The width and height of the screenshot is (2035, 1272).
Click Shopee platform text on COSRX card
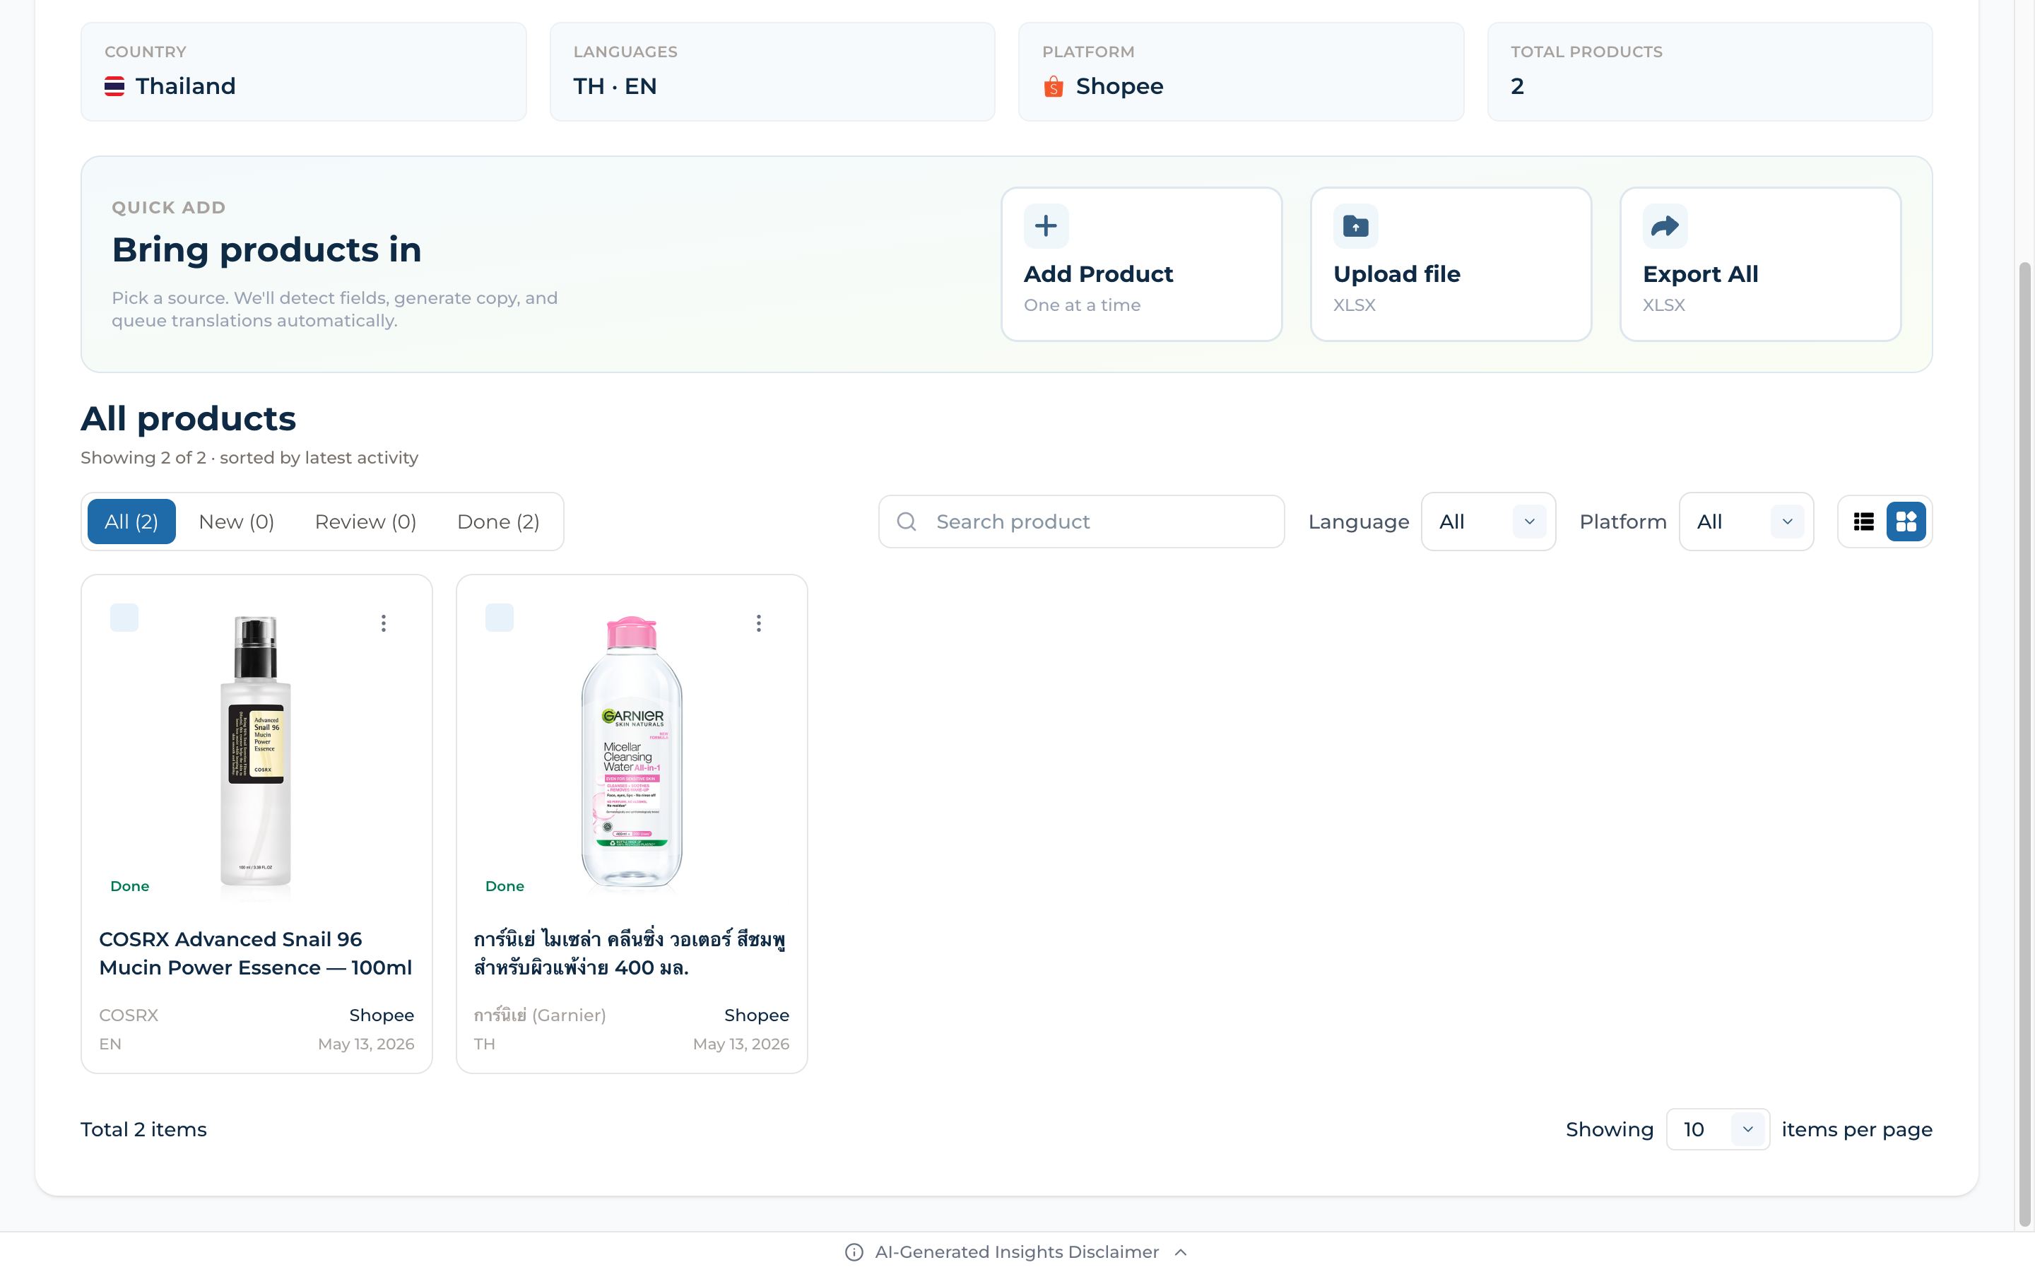click(x=382, y=1015)
